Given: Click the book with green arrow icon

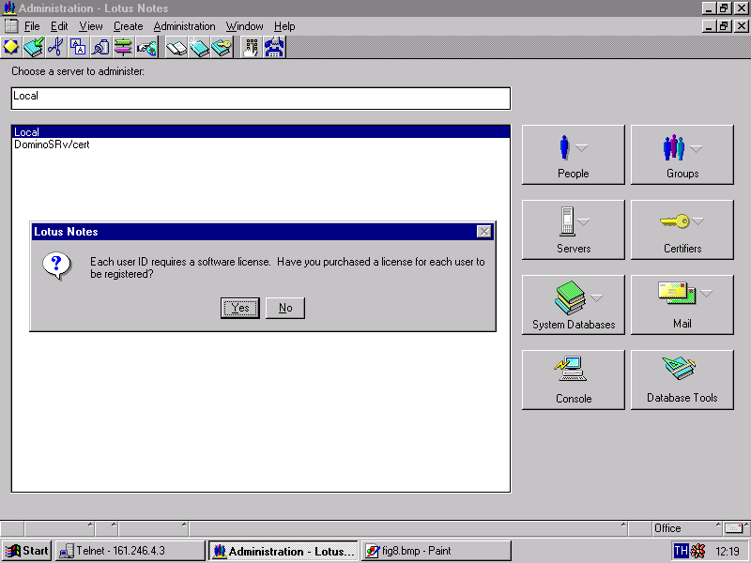Looking at the screenshot, I should [x=34, y=48].
